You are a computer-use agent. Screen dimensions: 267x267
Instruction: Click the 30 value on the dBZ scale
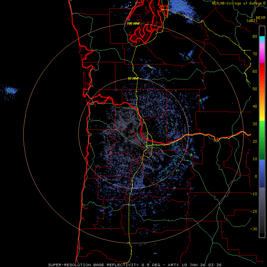pos(255,124)
